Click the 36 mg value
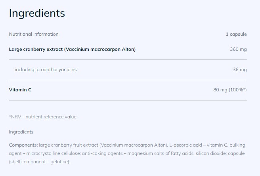 239,70
